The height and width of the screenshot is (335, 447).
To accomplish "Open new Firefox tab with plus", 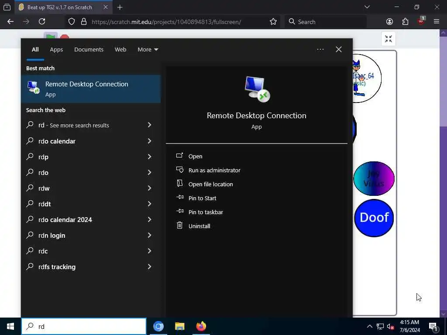I will 120,7.
